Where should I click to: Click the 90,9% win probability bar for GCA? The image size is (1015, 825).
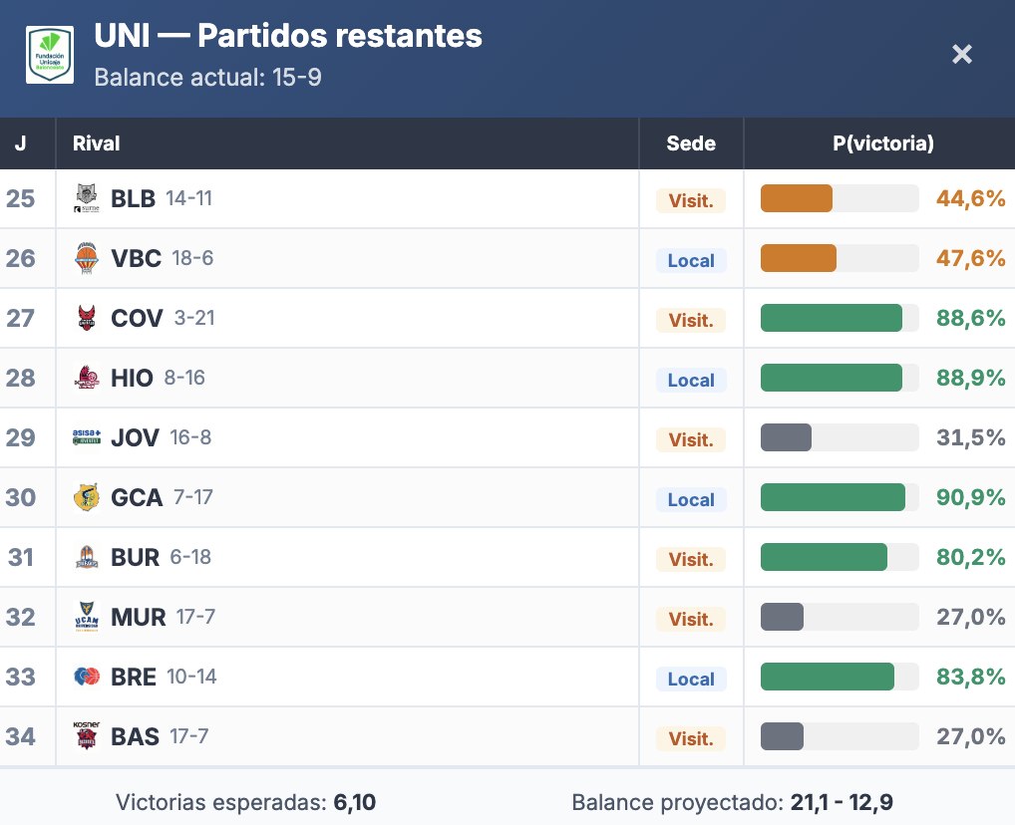pyautogui.click(x=839, y=497)
